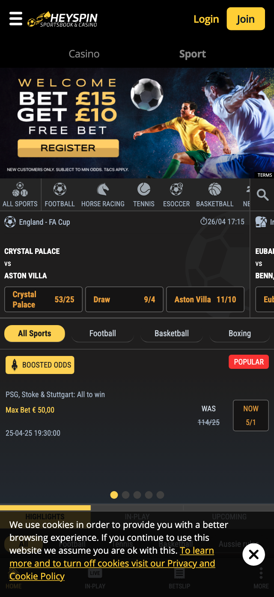Switch to the Casino tab
Screen dimensions: 274x597
tap(84, 54)
